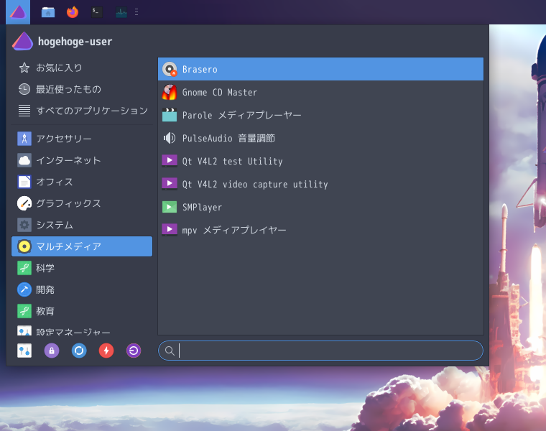Open the 科学 category
This screenshot has width=546, height=431.
[82, 268]
